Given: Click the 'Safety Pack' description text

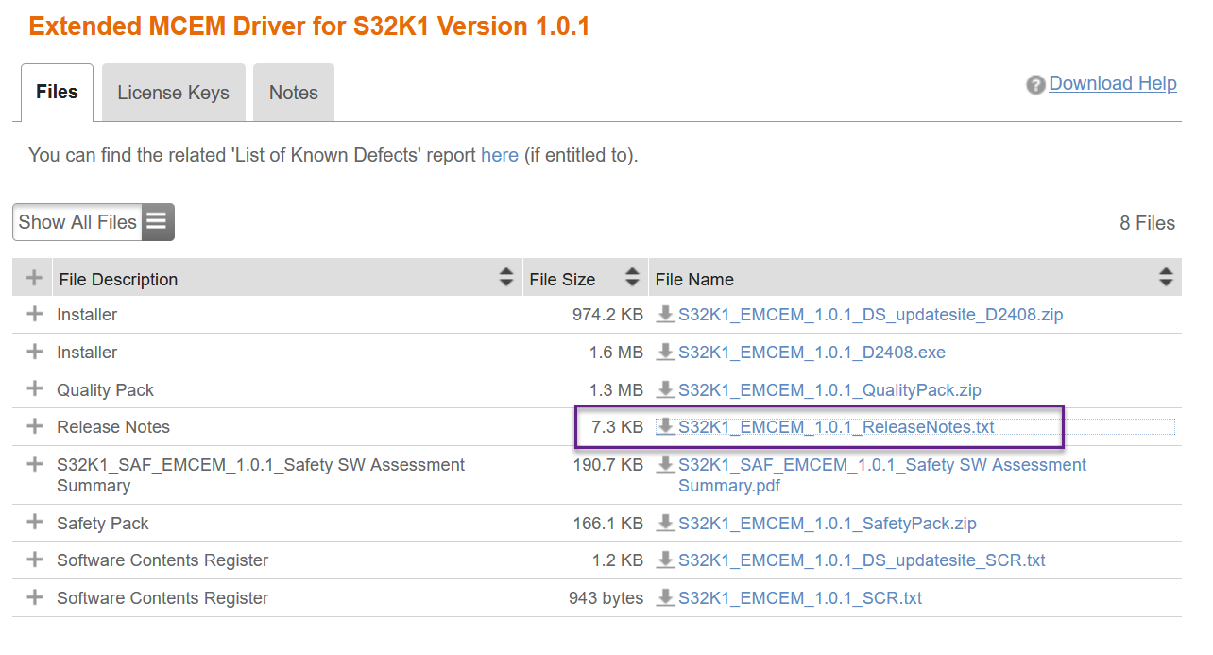Looking at the screenshot, I should pos(103,524).
